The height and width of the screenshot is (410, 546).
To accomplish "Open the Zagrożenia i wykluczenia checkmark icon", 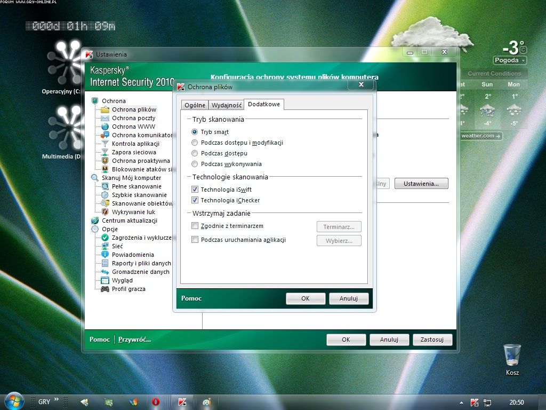I will pos(105,238).
